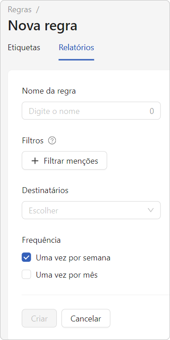Click the Uma vez por mês label
The width and height of the screenshot is (170, 340).
pyautogui.click(x=67, y=275)
